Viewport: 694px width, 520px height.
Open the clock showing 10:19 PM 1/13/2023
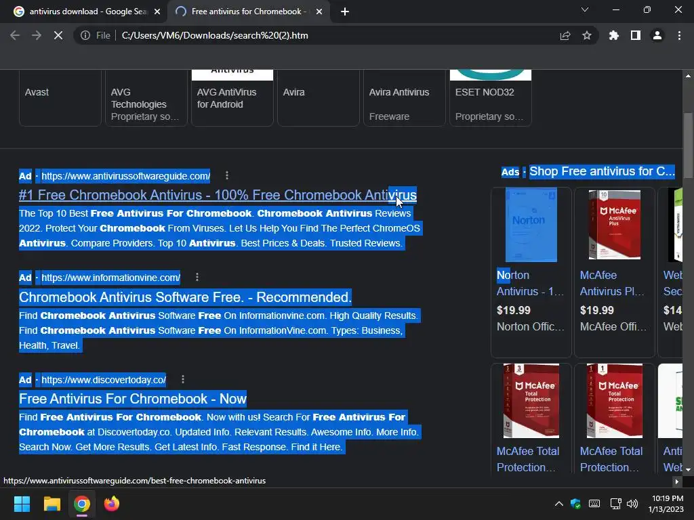coord(666,504)
